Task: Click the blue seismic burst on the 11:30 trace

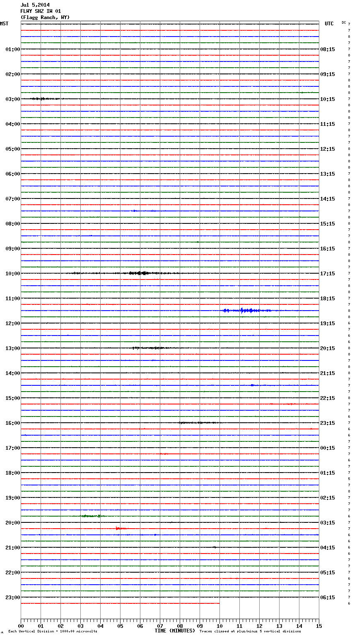Action: click(x=246, y=311)
